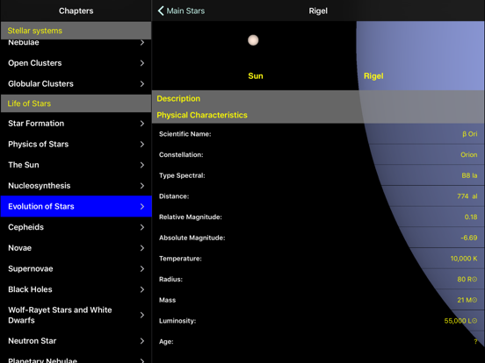Click the Constellation label

tap(181, 154)
